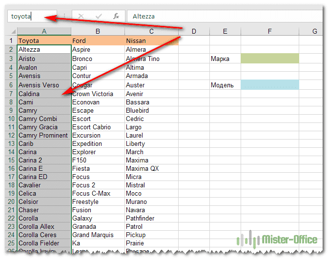The width and height of the screenshot is (328, 262).
Task: Select the column A header
Action: pos(44,32)
